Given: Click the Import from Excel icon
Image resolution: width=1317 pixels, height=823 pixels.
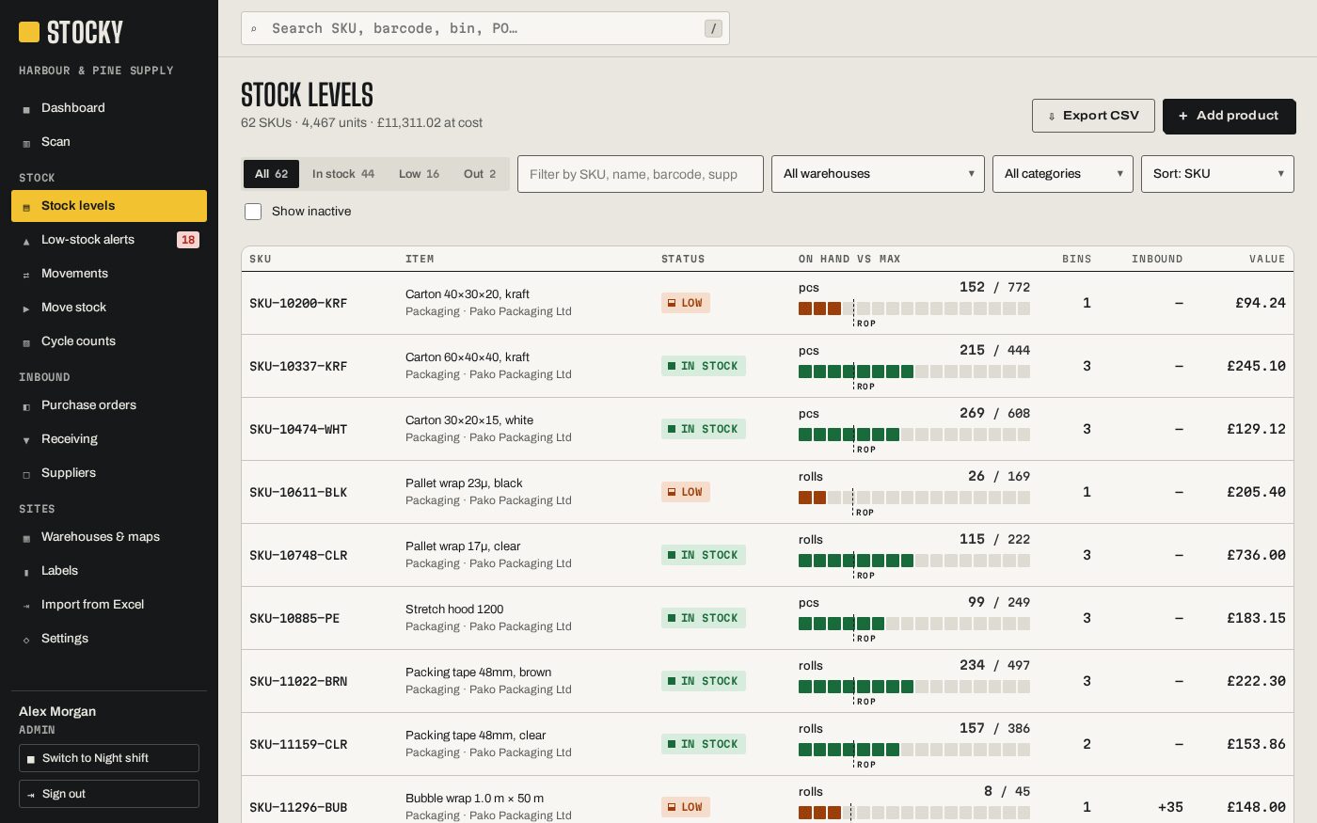Looking at the screenshot, I should (26, 606).
